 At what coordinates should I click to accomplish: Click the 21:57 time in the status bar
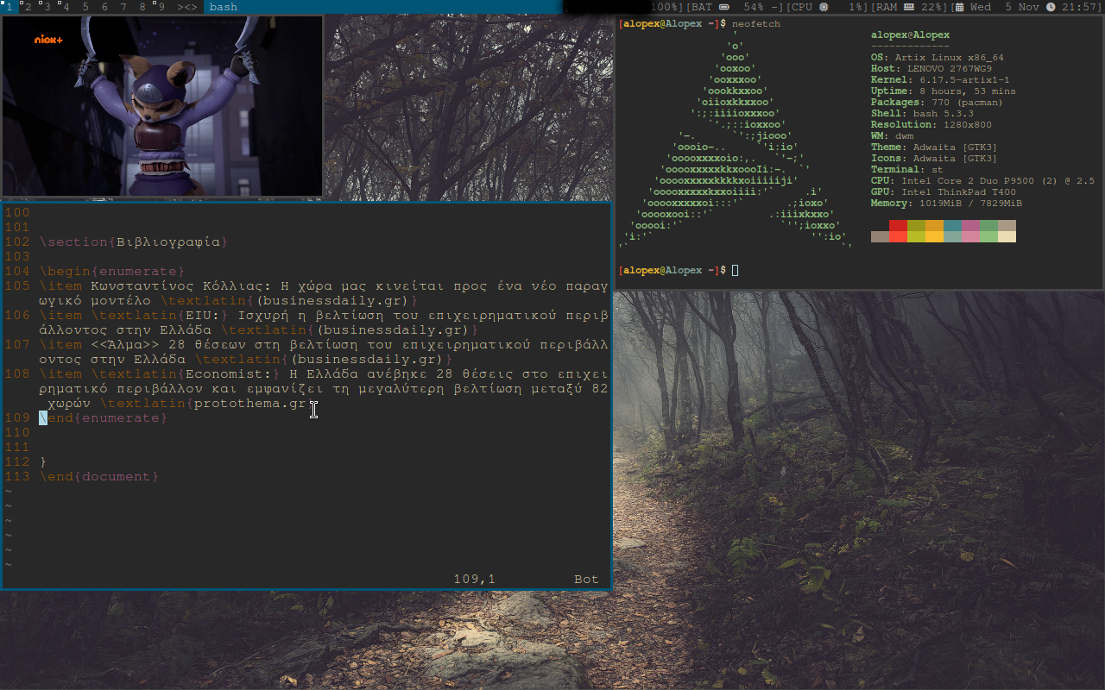click(x=1079, y=7)
